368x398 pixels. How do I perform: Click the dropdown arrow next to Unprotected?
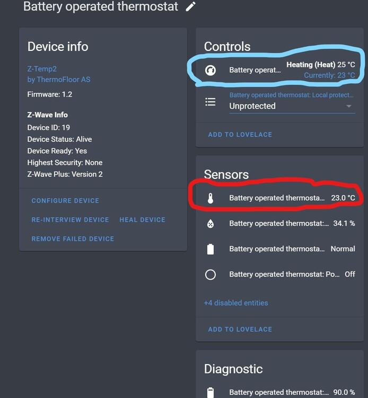[x=349, y=106]
